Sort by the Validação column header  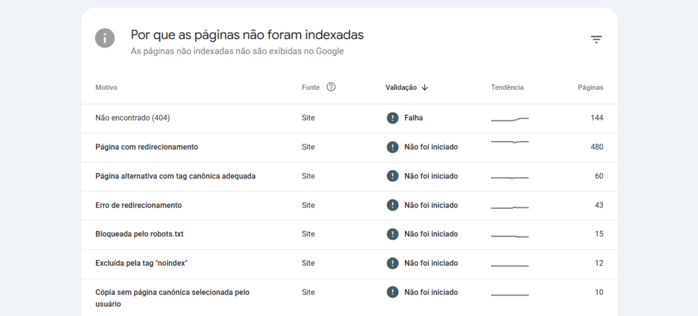tap(401, 87)
